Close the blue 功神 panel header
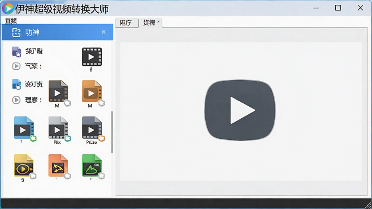 (104, 32)
